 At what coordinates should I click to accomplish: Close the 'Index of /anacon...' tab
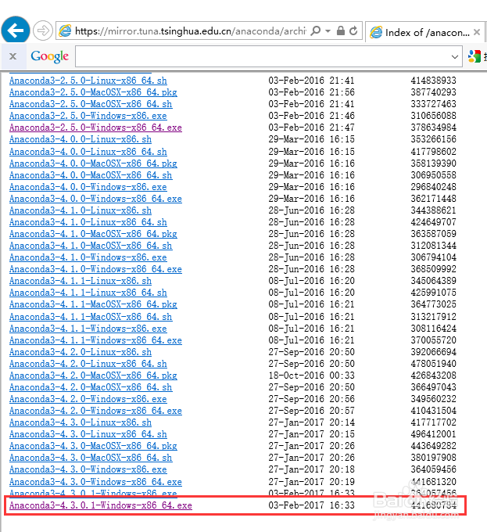tap(477, 32)
